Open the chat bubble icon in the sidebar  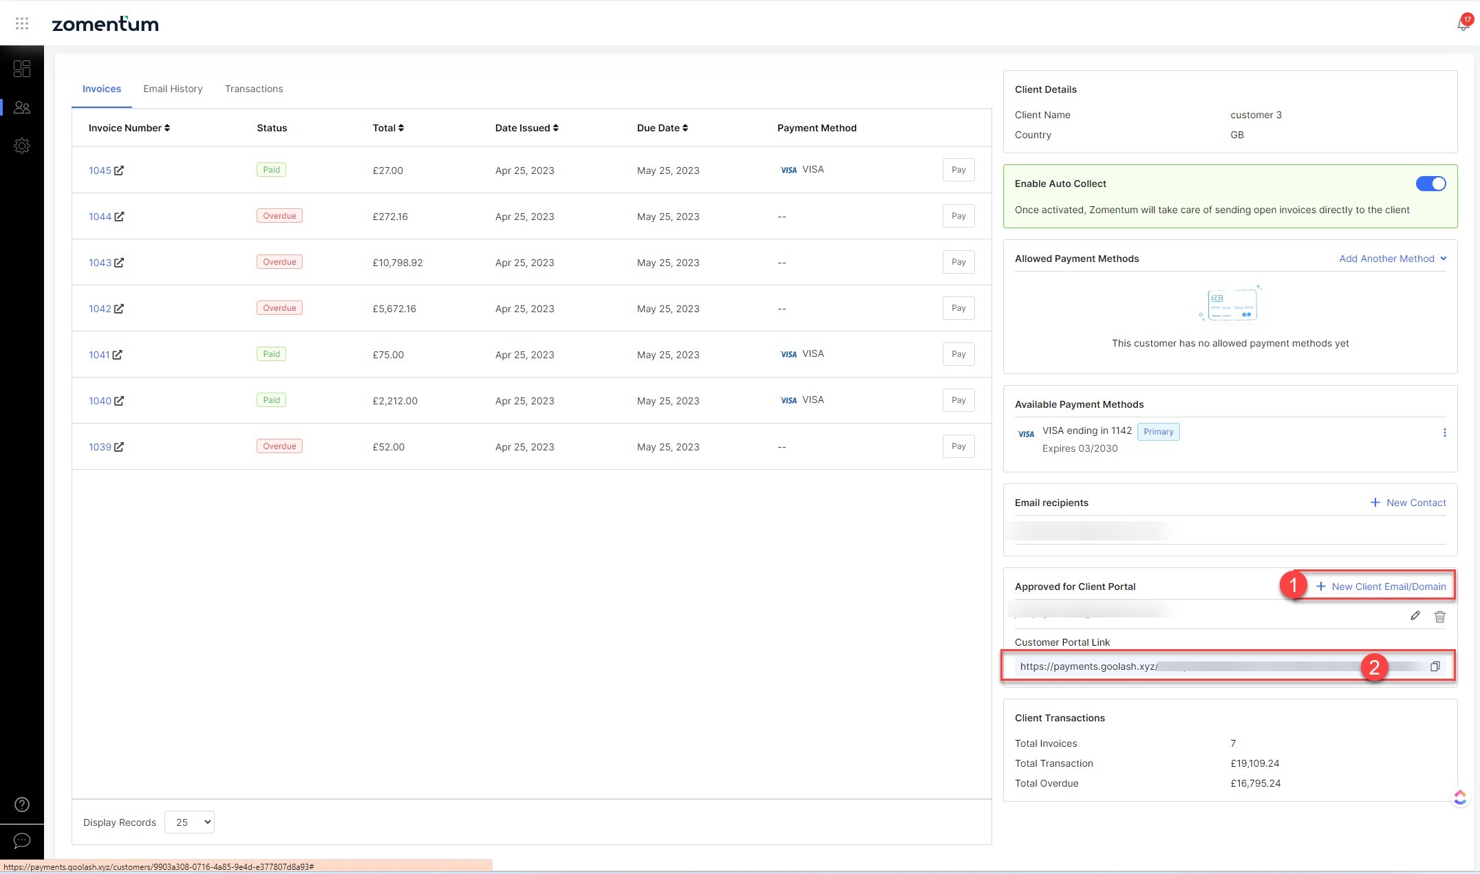pyautogui.click(x=22, y=841)
